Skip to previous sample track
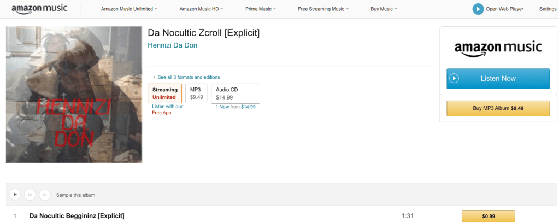Viewport: 559px width, 222px height. pyautogui.click(x=30, y=194)
